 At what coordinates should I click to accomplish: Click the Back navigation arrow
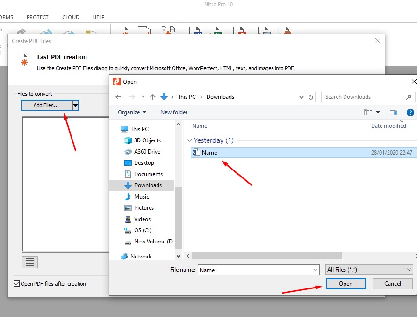[x=118, y=96]
